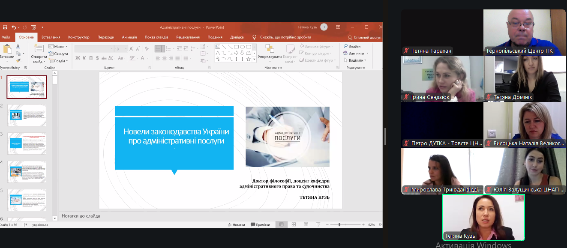Click the Undo arrow icon
The width and height of the screenshot is (567, 248).
point(14,27)
